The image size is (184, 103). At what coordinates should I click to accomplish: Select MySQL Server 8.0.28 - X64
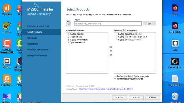pos(130,34)
